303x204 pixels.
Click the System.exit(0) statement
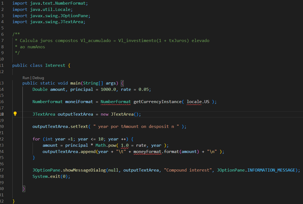tap(51, 176)
